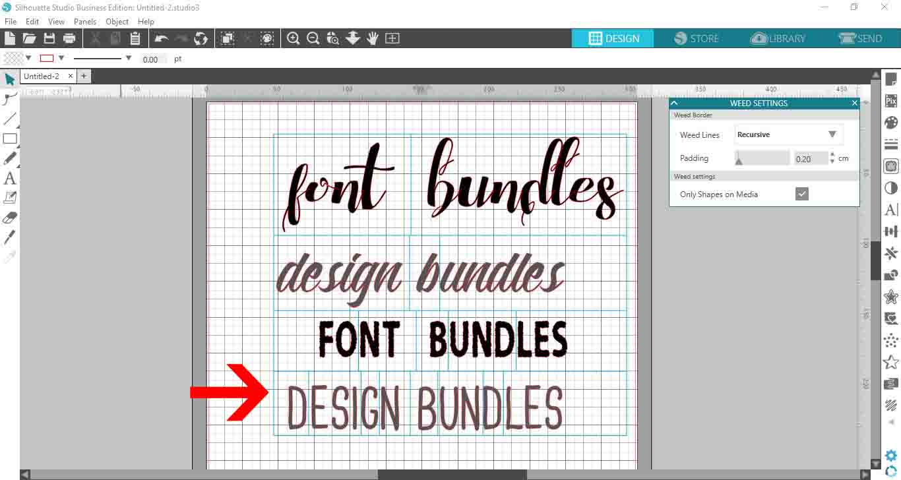Screen dimensions: 901x480
Task: Open the line color dropdown arrow
Action: pos(61,58)
